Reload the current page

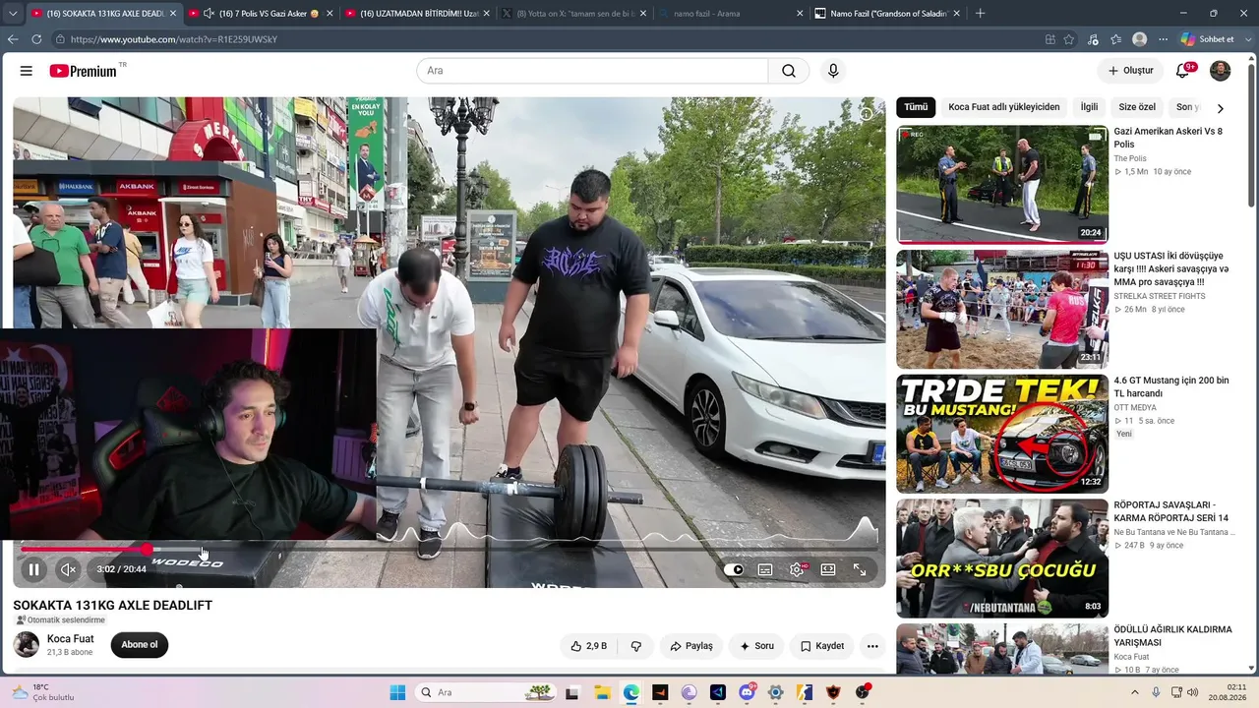[36, 39]
